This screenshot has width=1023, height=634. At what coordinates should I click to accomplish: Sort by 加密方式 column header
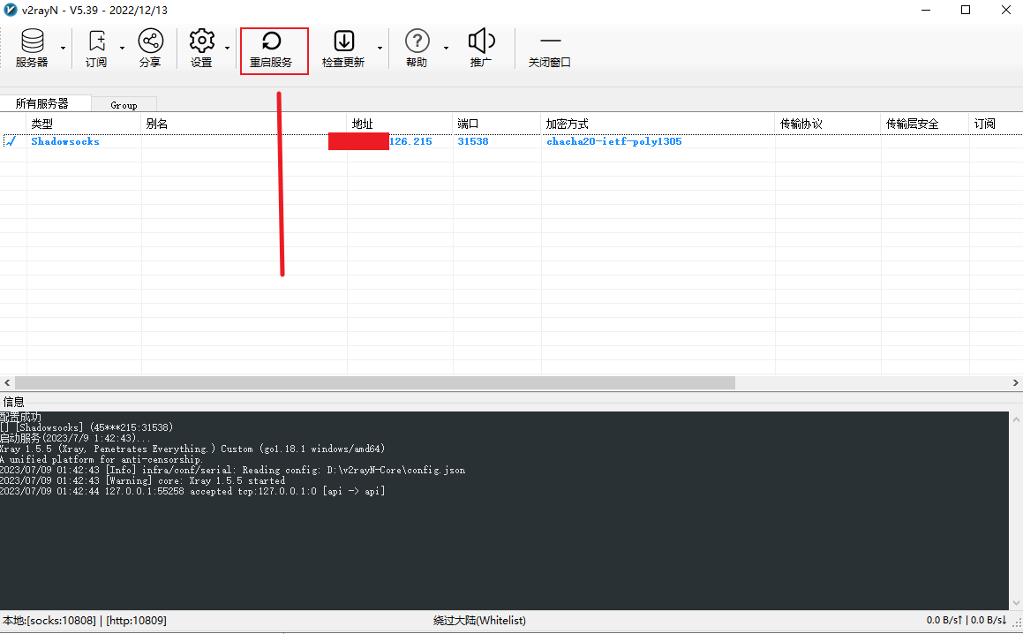[x=658, y=124]
